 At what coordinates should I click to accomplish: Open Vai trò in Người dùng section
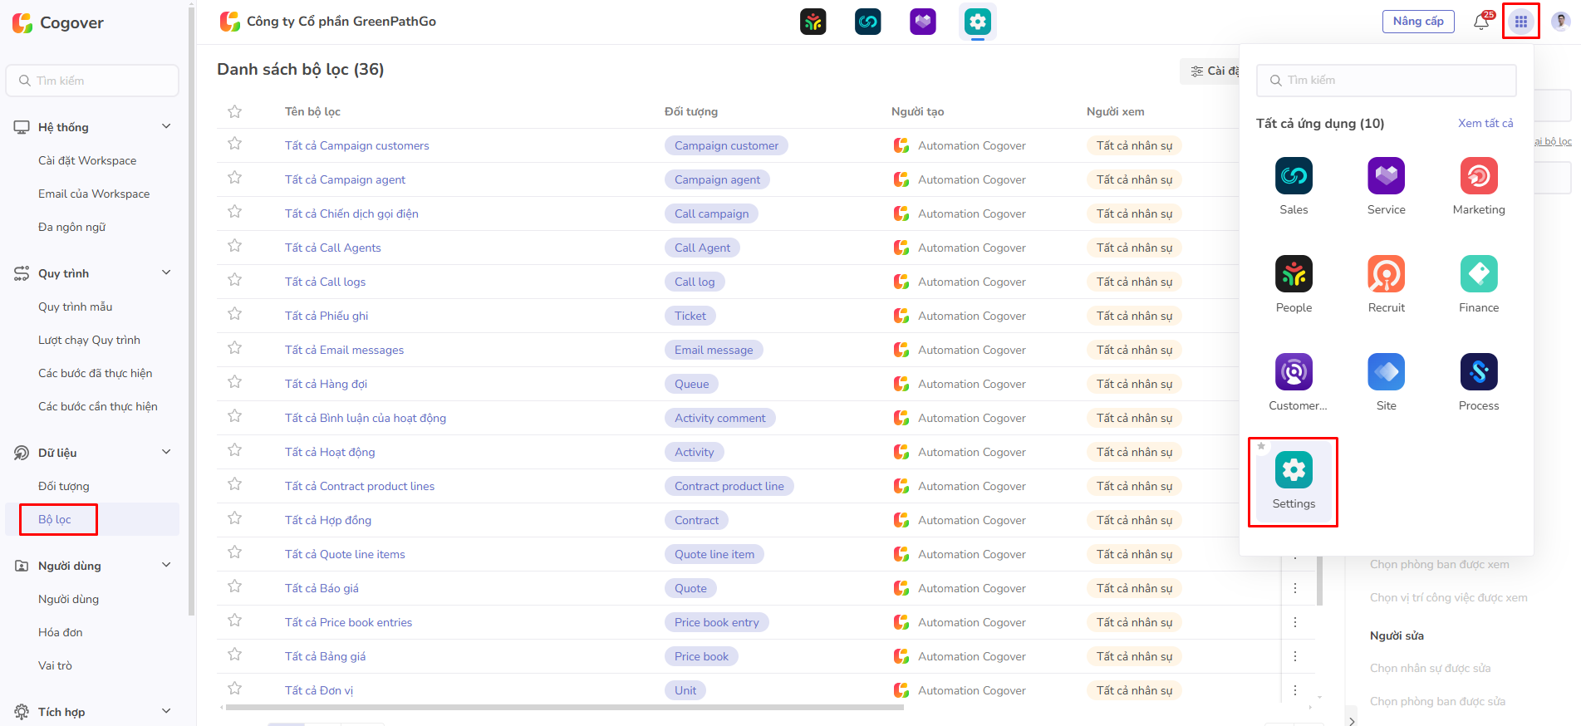pos(55,665)
